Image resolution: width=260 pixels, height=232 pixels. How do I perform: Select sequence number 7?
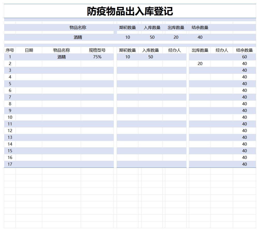[10, 97]
